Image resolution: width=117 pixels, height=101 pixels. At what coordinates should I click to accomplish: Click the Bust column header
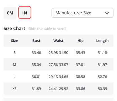tap(36, 41)
